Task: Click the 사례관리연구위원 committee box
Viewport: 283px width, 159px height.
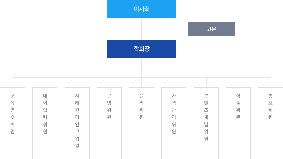Action: pyautogui.click(x=77, y=123)
